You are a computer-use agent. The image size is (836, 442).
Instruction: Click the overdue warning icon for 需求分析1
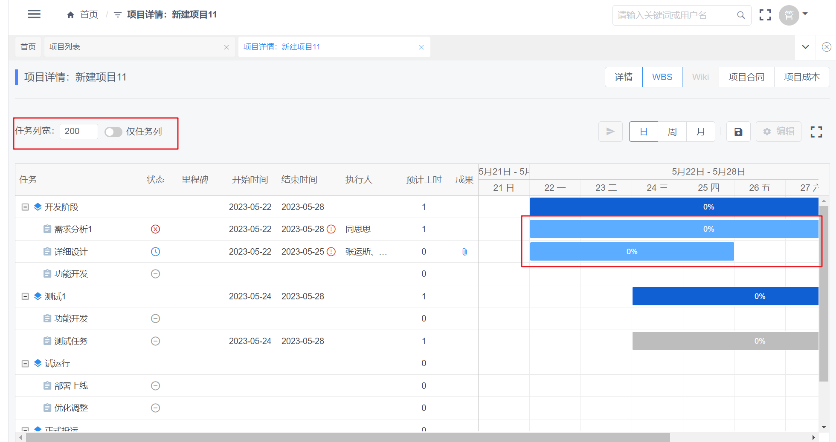tap(331, 229)
